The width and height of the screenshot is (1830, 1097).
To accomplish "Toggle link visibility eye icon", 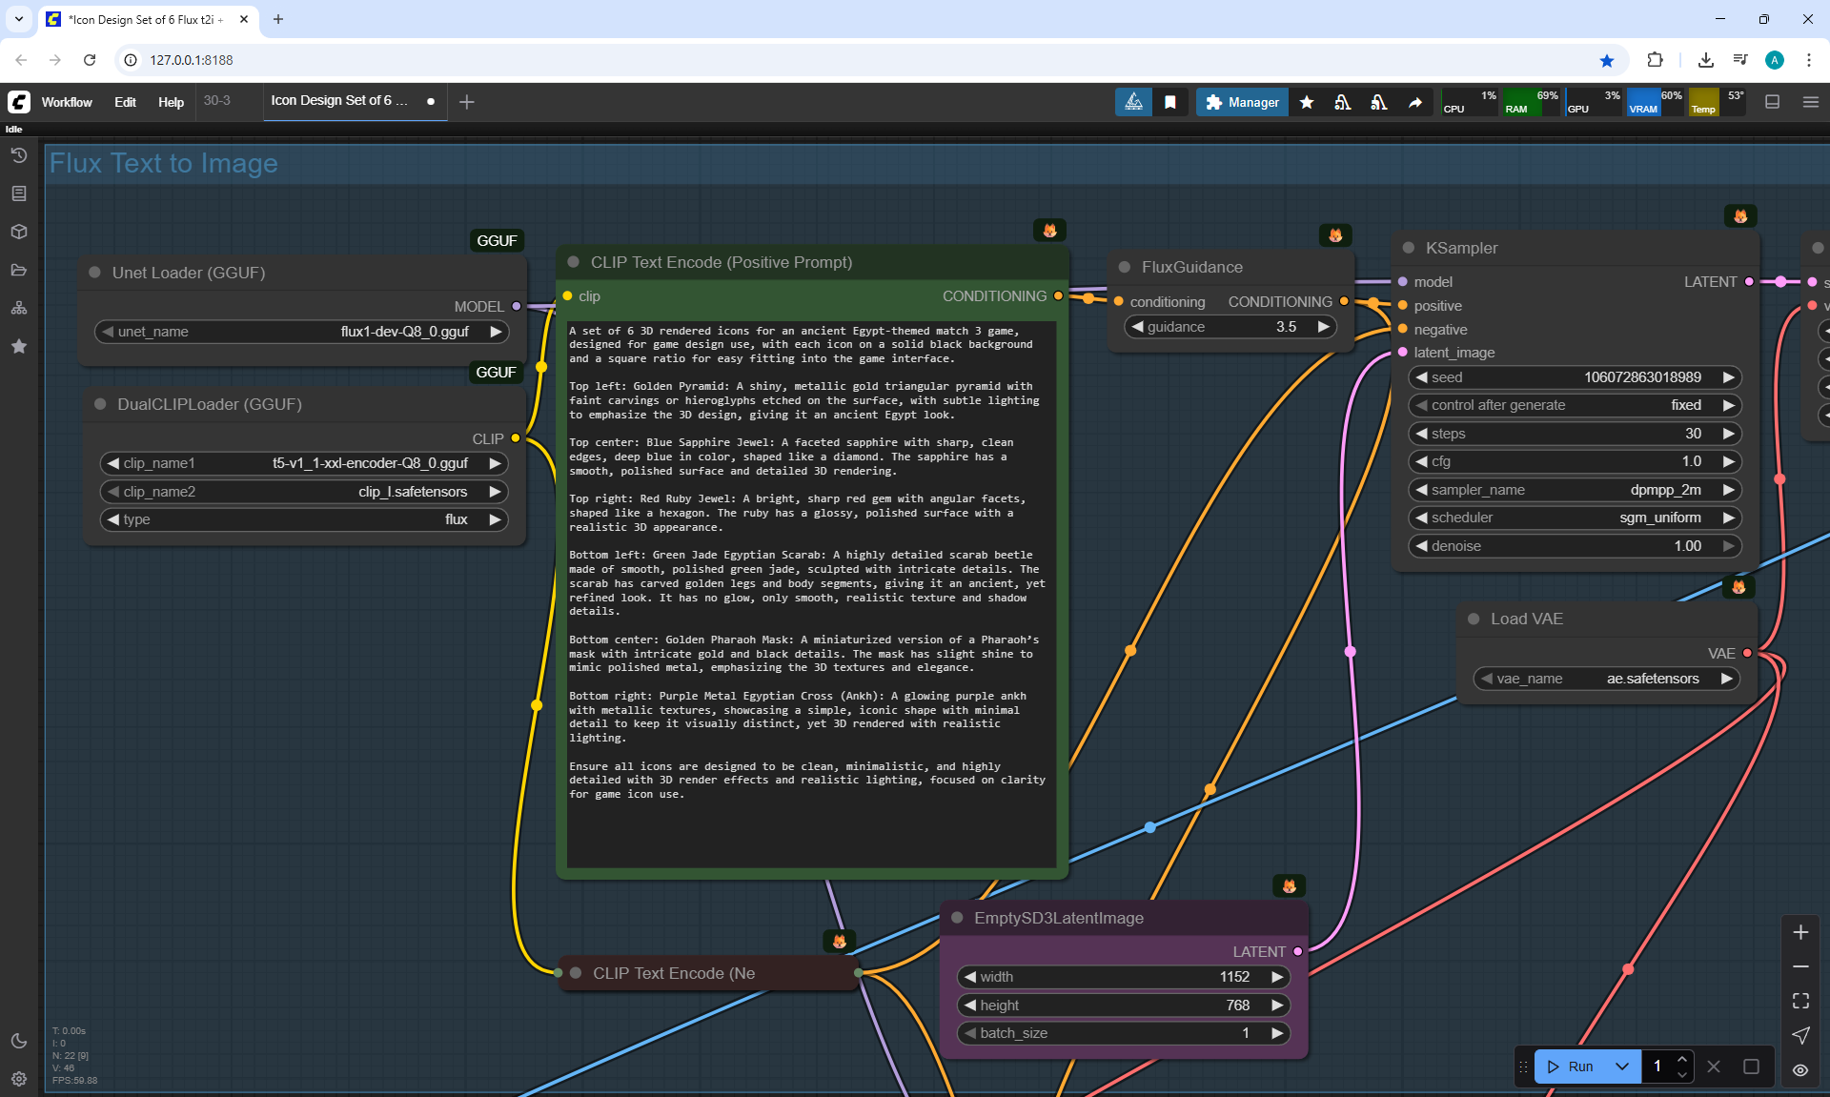I will click(1800, 1070).
